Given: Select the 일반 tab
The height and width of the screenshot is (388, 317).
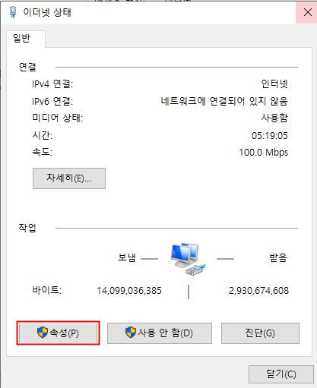Looking at the screenshot, I should click(x=21, y=39).
